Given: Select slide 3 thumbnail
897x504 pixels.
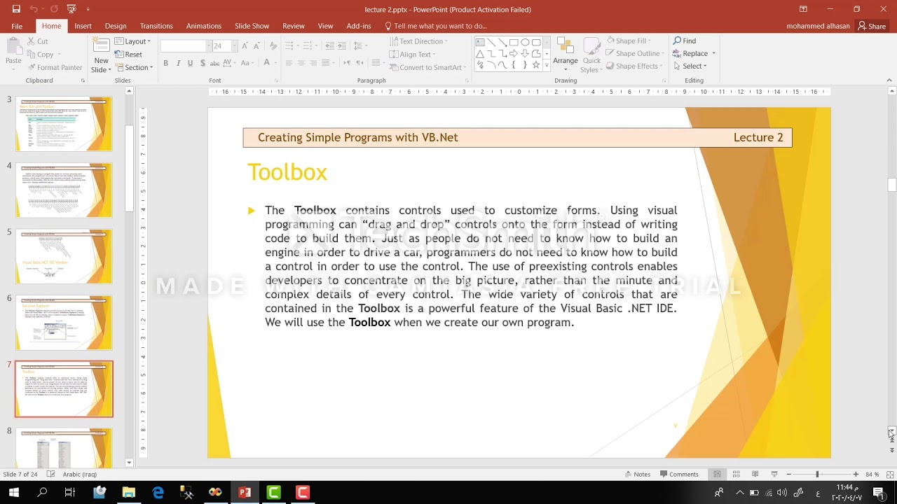Looking at the screenshot, I should pos(64,124).
